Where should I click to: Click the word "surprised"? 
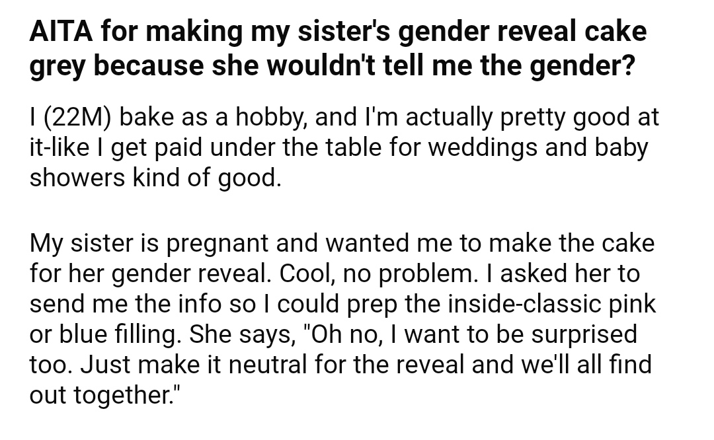tap(584, 334)
